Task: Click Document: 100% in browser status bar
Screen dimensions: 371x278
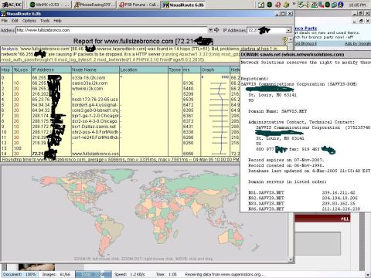Action: [19, 274]
